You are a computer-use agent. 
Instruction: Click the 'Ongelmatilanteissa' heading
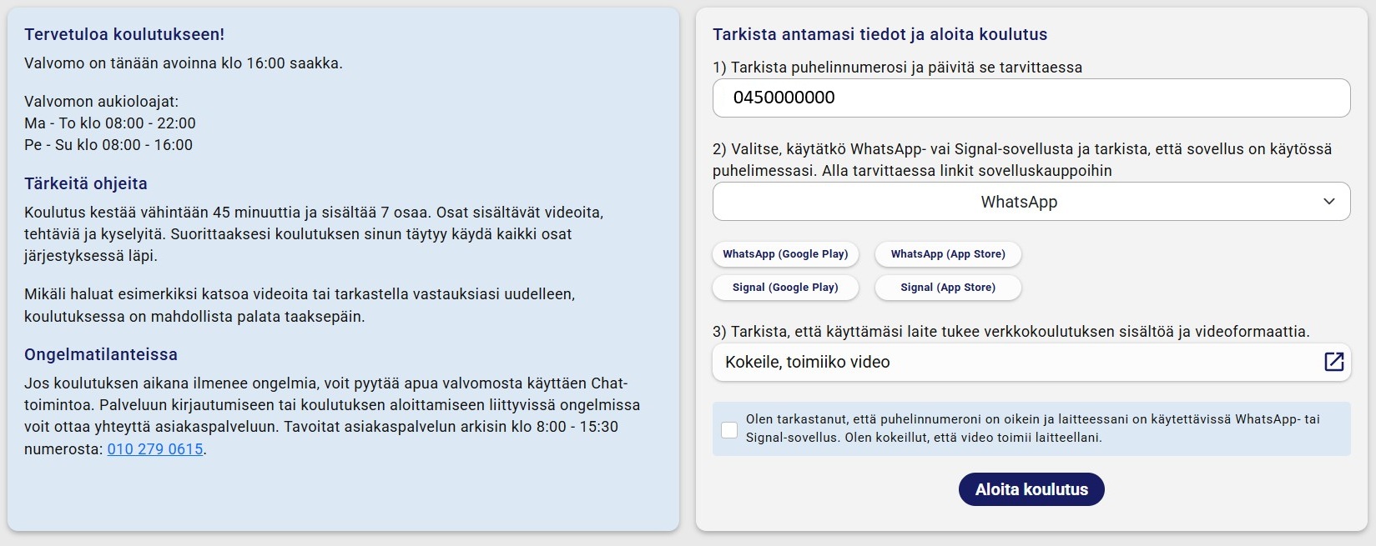(x=101, y=354)
